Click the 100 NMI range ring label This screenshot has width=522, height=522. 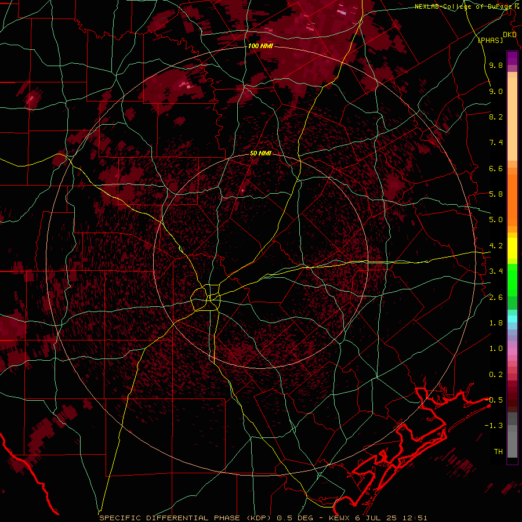click(x=260, y=46)
